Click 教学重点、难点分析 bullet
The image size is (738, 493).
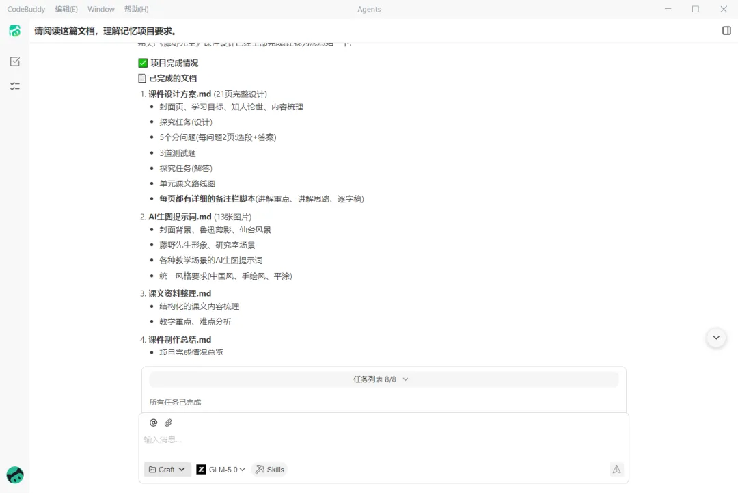[x=195, y=321]
